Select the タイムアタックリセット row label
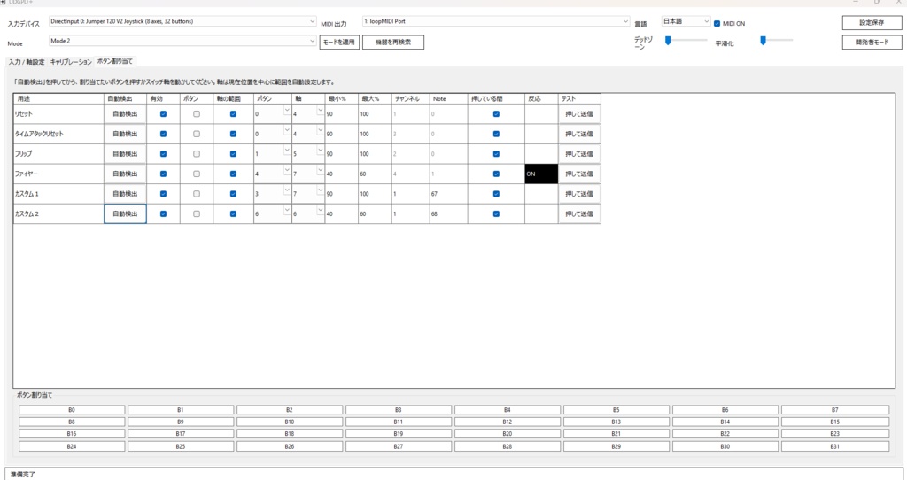The height and width of the screenshot is (480, 907). tap(39, 134)
